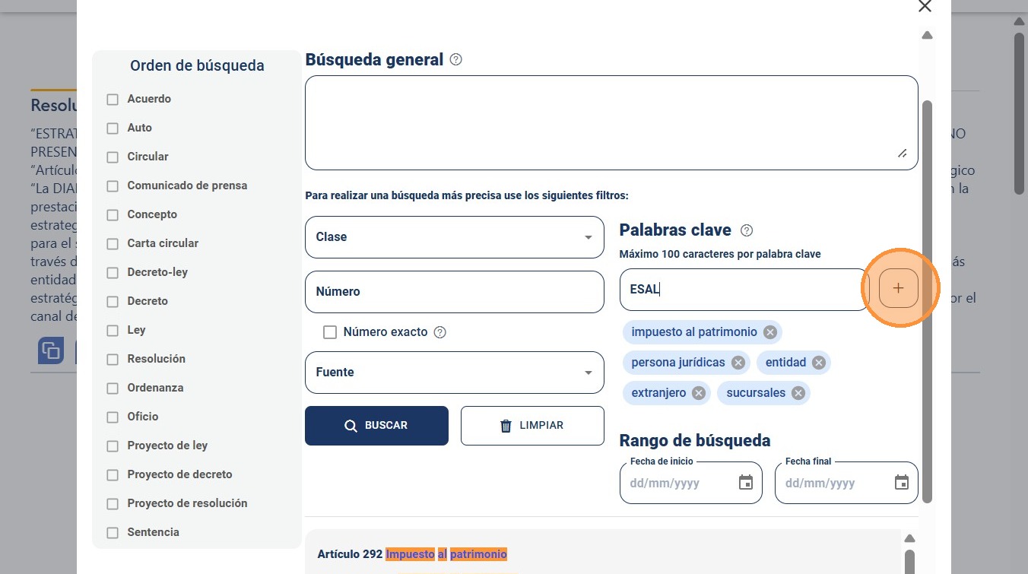Select the Decreto-ley checkbox
Viewport: 1028px width, 574px height.
113,272
